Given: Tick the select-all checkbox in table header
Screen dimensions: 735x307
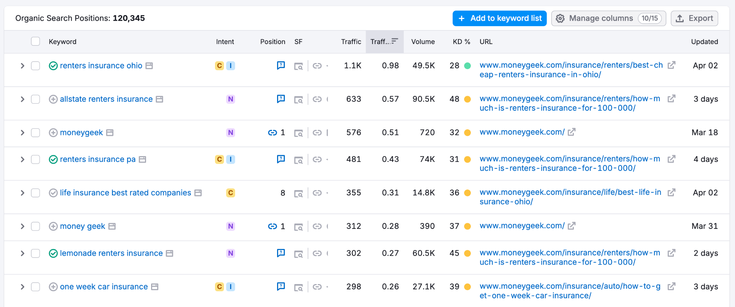Looking at the screenshot, I should point(36,42).
